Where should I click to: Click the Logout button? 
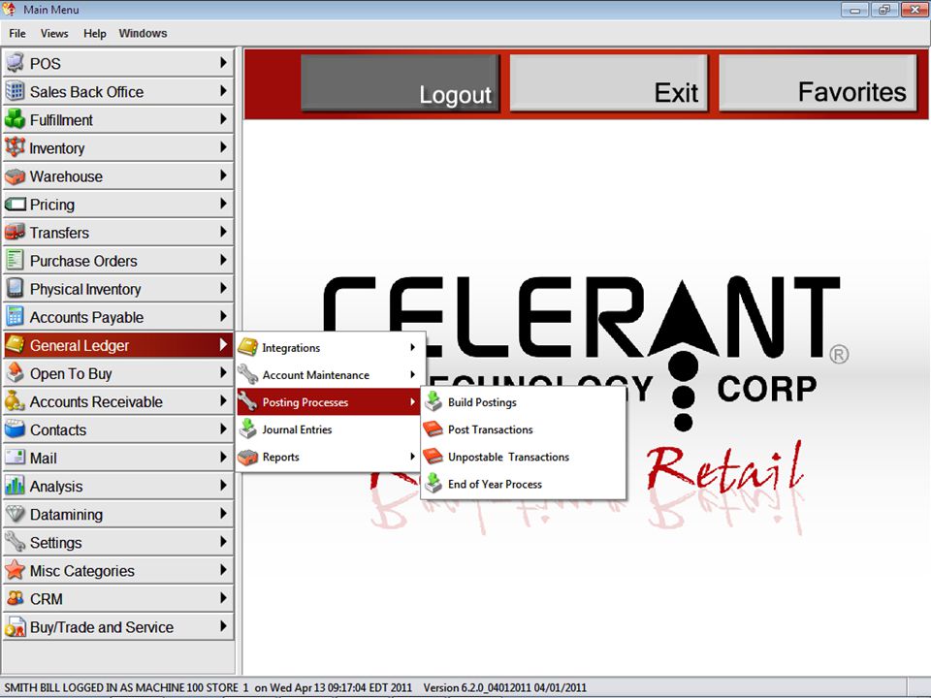pyautogui.click(x=400, y=82)
